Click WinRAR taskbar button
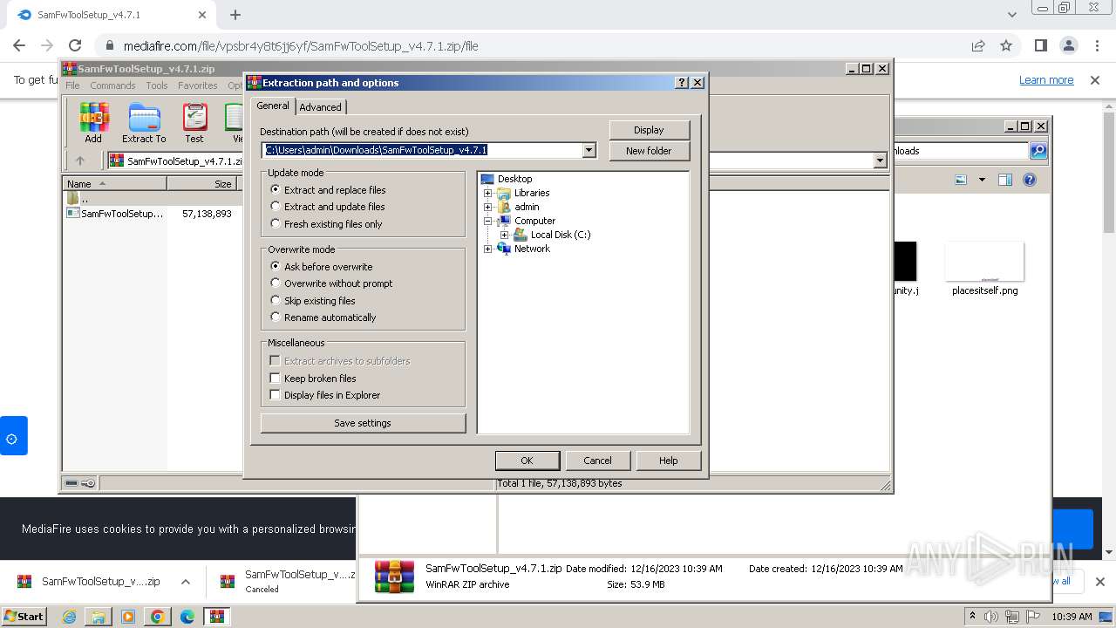This screenshot has height=628, width=1116. pos(217,617)
